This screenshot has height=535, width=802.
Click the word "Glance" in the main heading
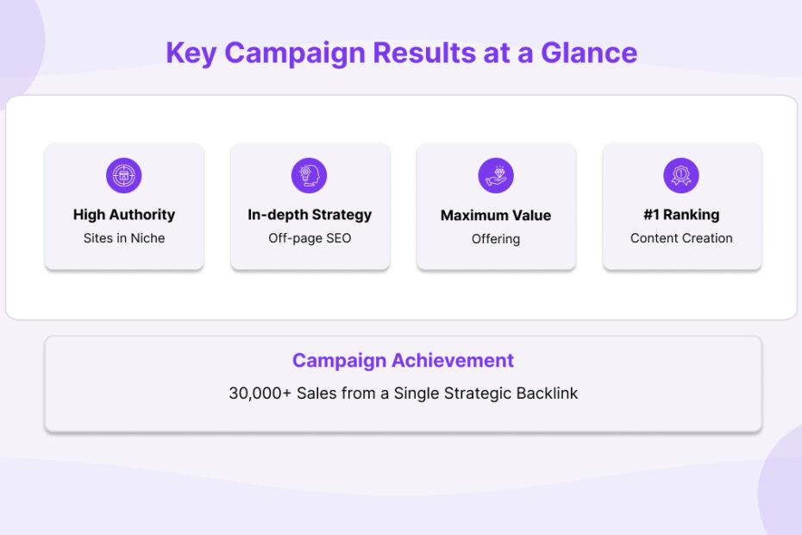589,53
